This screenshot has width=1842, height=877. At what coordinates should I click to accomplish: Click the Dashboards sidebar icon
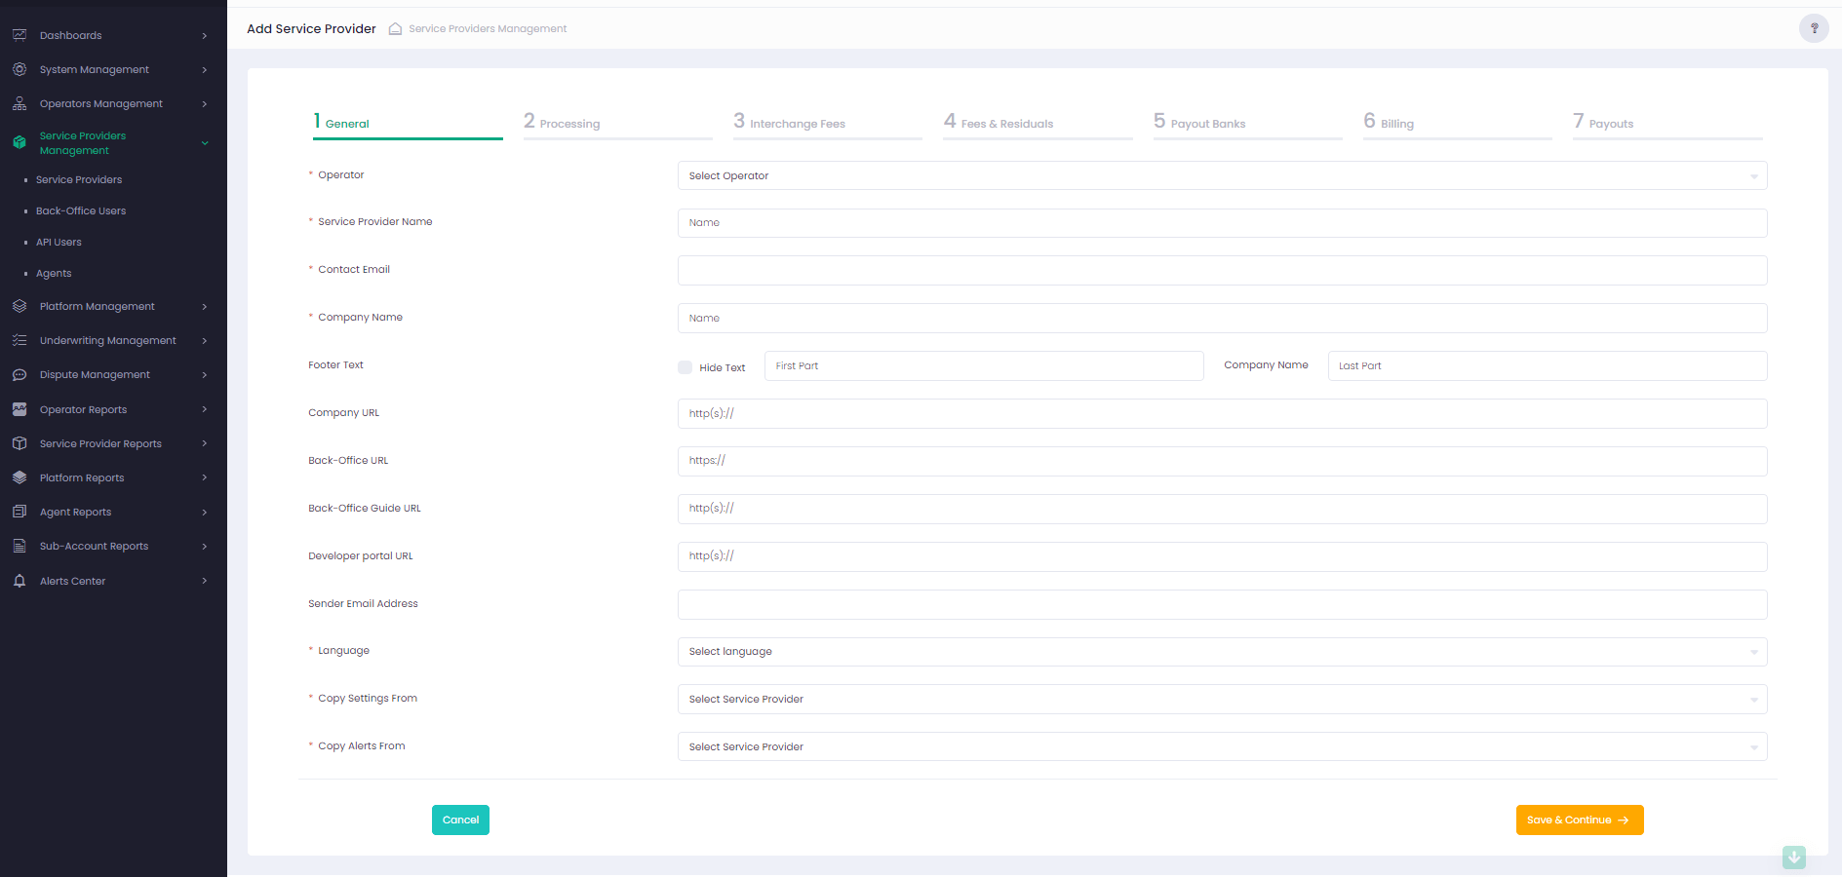tap(20, 35)
